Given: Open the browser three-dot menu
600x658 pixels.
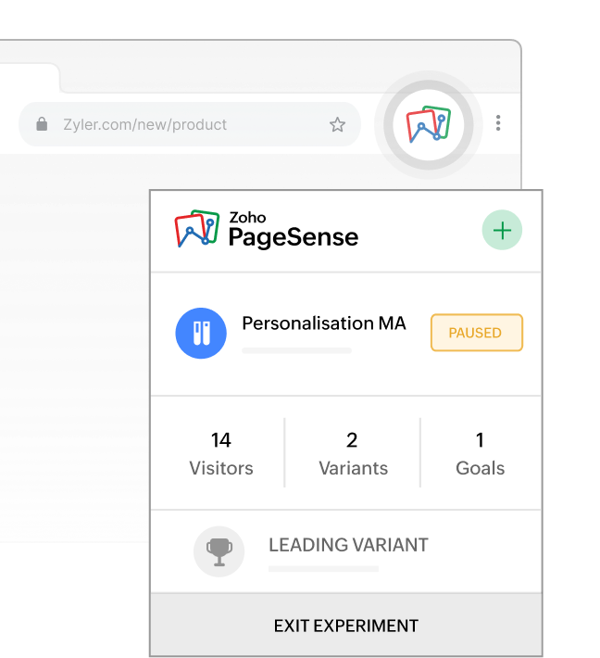Looking at the screenshot, I should coord(498,123).
